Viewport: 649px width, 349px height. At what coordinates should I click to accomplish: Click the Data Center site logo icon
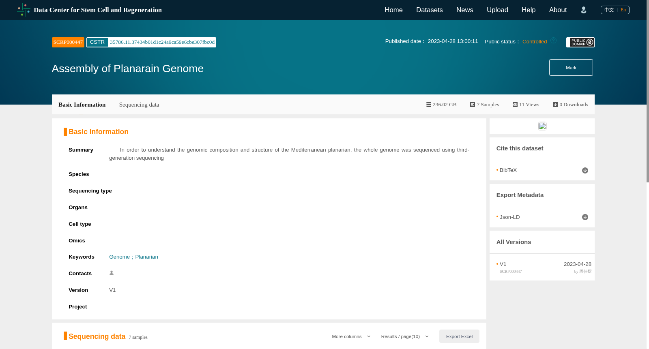(24, 10)
